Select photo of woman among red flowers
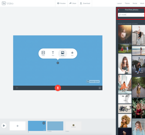This screenshot has width=145, height=135. pyautogui.click(x=138, y=108)
